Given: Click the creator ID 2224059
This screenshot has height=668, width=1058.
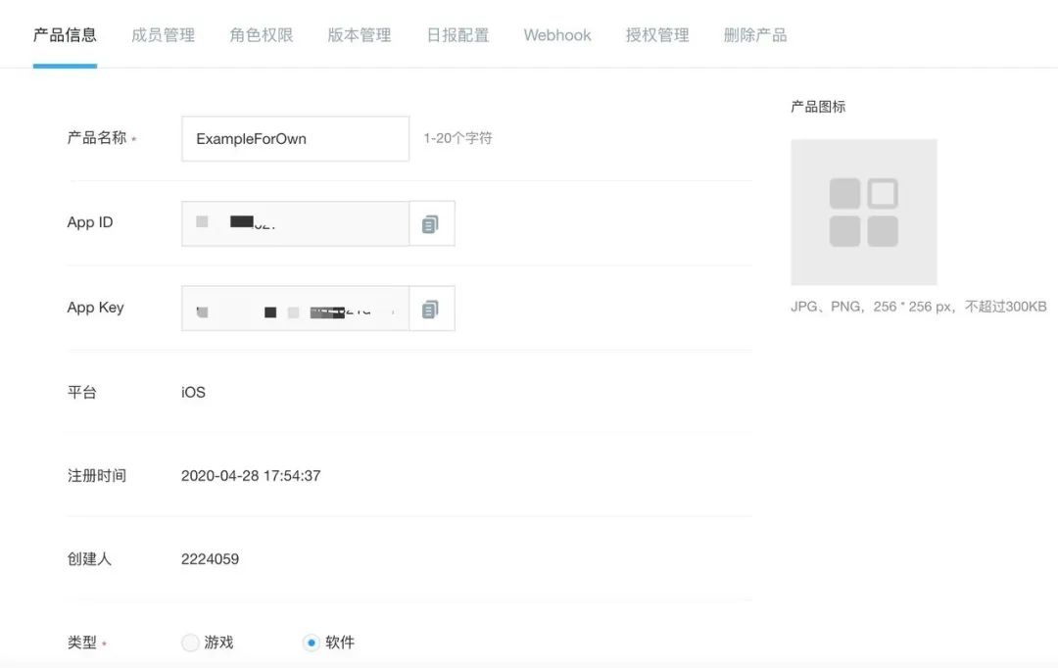Looking at the screenshot, I should coord(209,558).
